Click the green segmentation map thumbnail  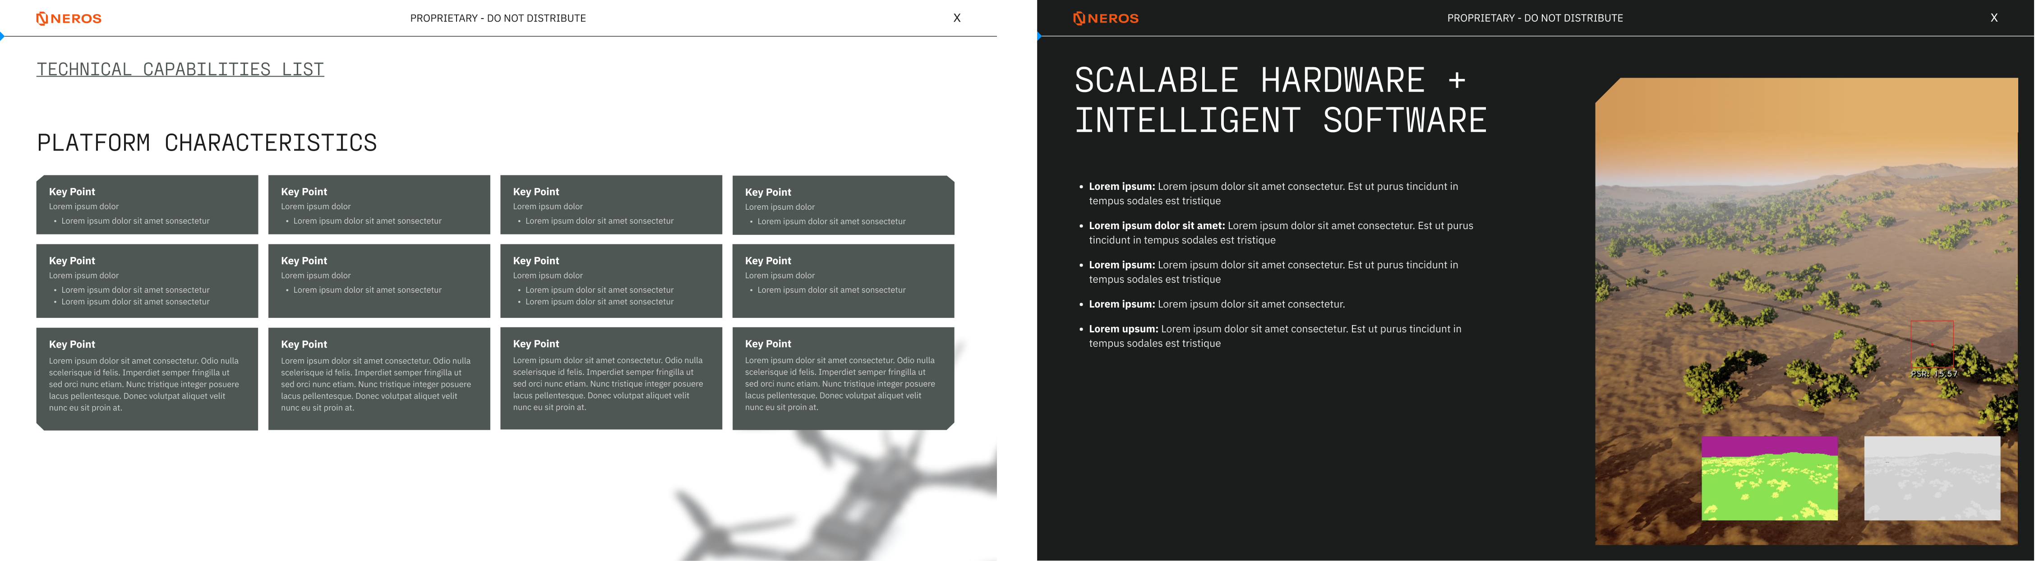pyautogui.click(x=1769, y=478)
